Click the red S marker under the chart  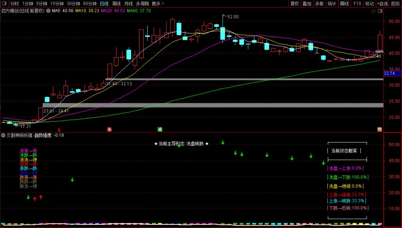pos(59,129)
